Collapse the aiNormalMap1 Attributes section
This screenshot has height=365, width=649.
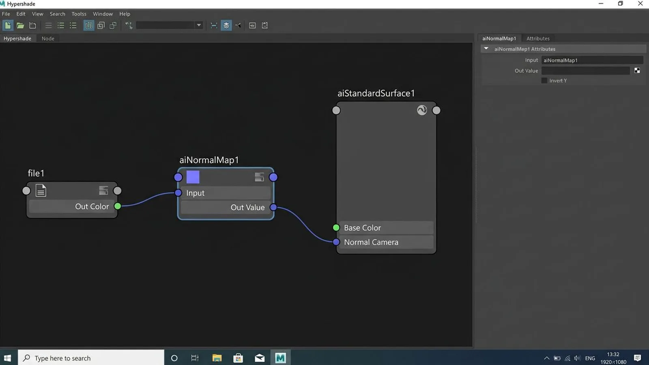point(486,49)
